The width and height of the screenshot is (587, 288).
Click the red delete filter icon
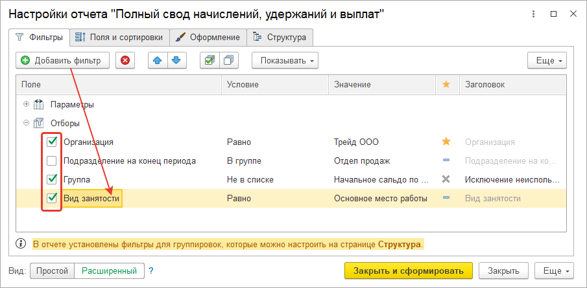coord(125,61)
